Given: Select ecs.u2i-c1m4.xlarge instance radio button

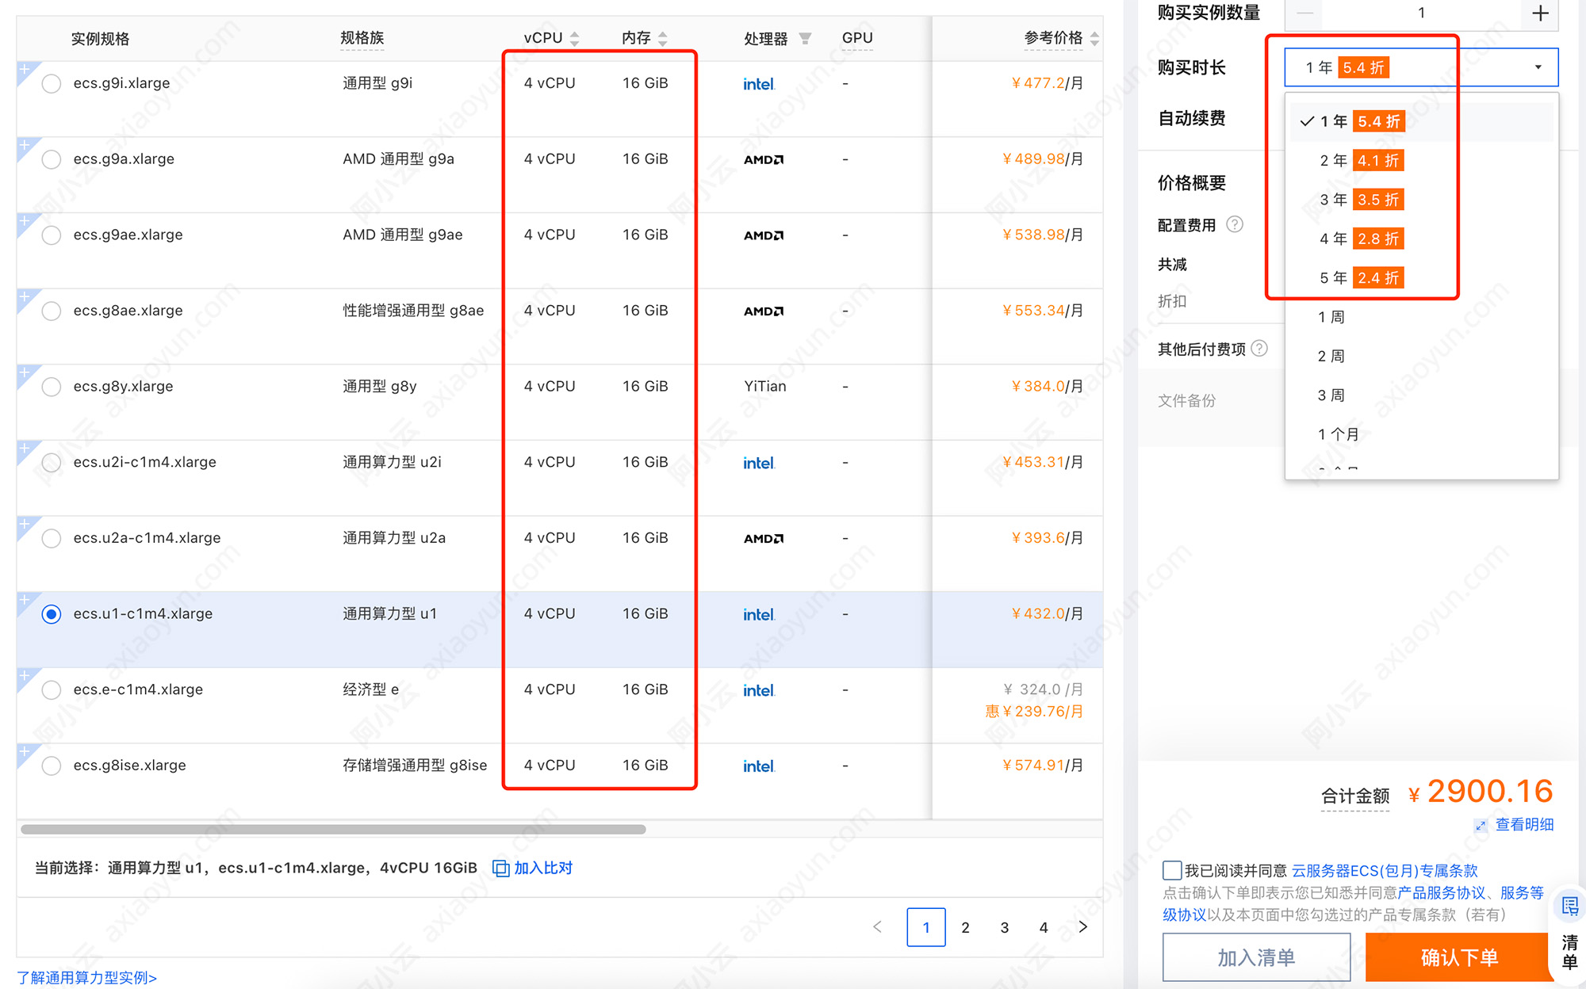Looking at the screenshot, I should (x=52, y=463).
